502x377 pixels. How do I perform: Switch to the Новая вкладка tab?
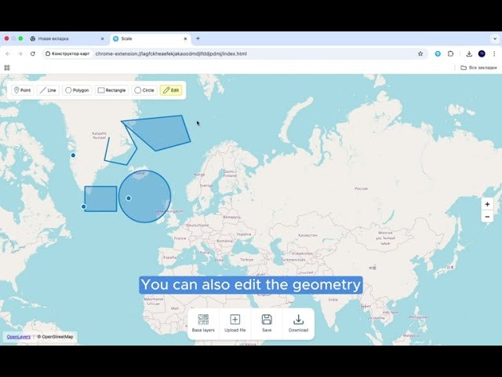[67, 38]
